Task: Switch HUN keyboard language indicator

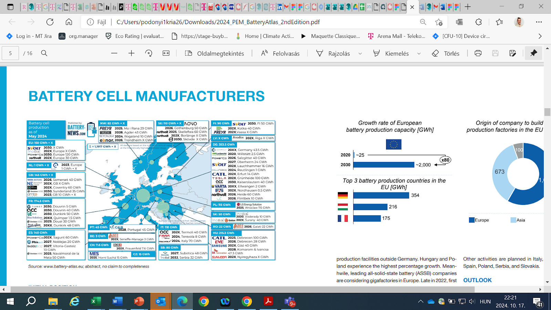Action: (485, 302)
